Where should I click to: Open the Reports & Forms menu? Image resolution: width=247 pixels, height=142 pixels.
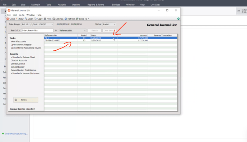95,5
